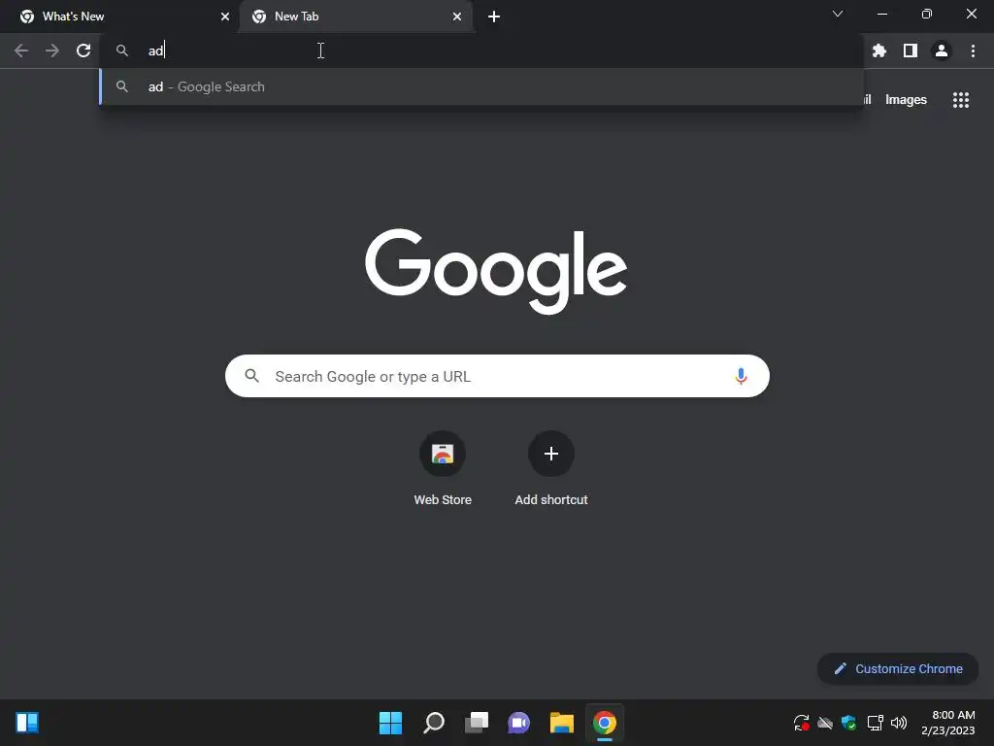Click the Customize Chrome button
This screenshot has width=994, height=746.
898,668
